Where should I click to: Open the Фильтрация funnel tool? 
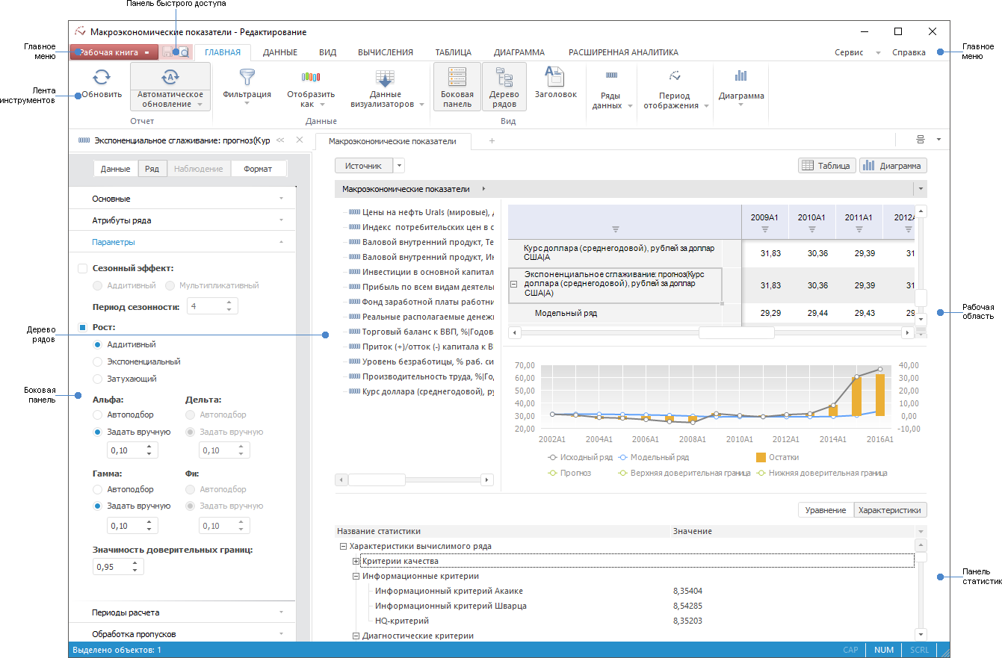coord(247,78)
